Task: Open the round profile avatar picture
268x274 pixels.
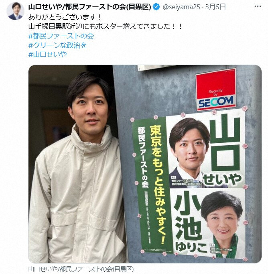Action: pyautogui.click(x=15, y=11)
